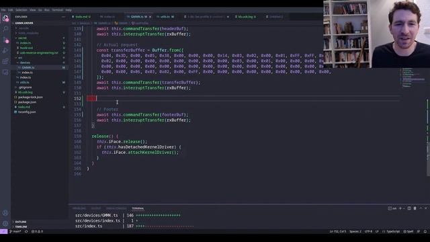Open the Edit menu
Screen dimensions: 430x242
pos(11,10)
